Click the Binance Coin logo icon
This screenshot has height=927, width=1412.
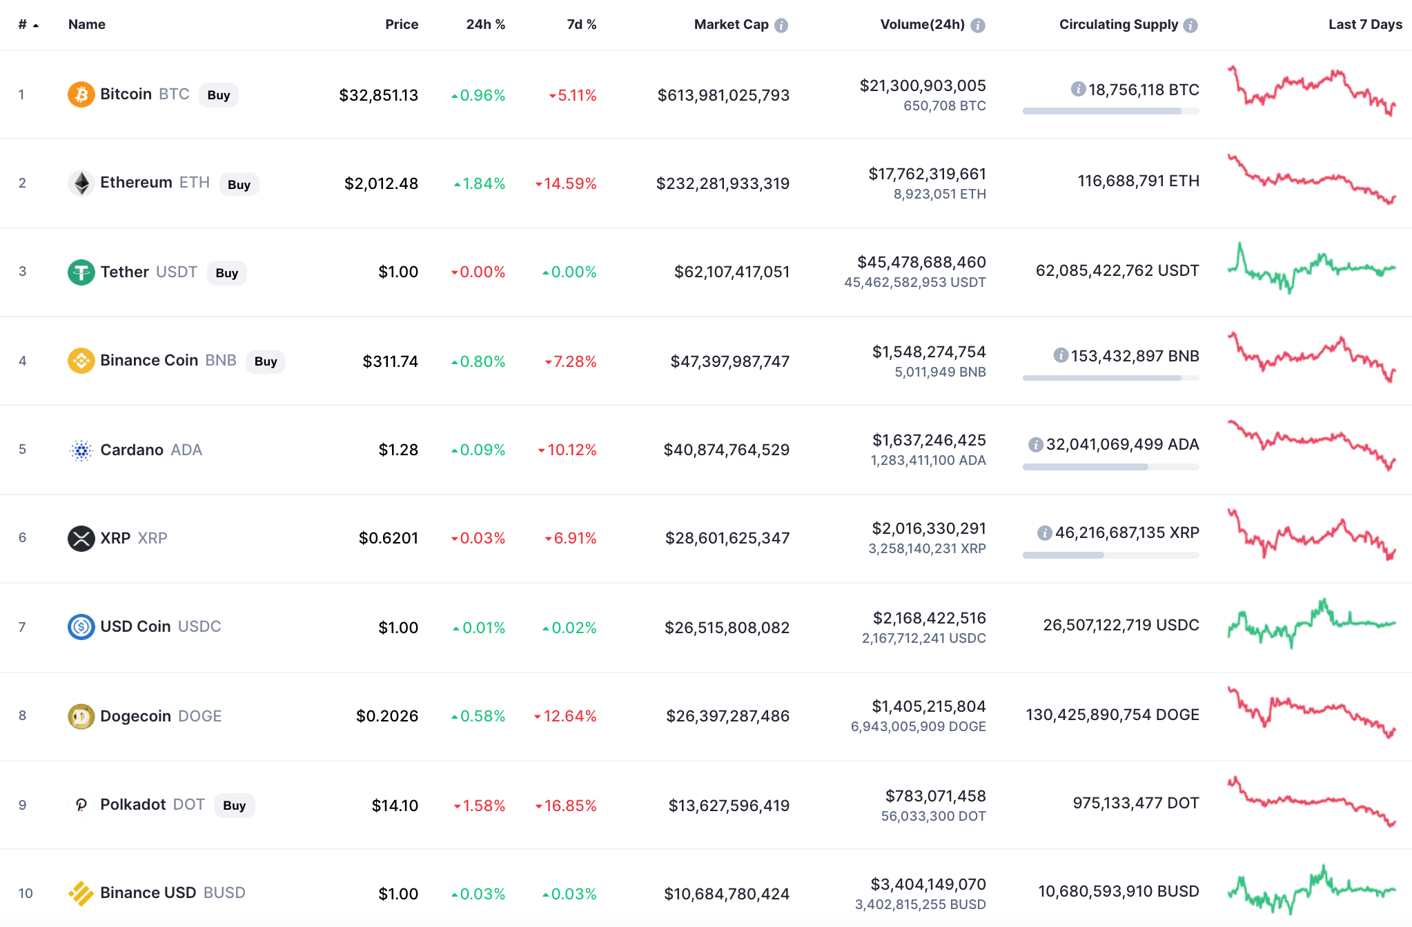click(81, 361)
